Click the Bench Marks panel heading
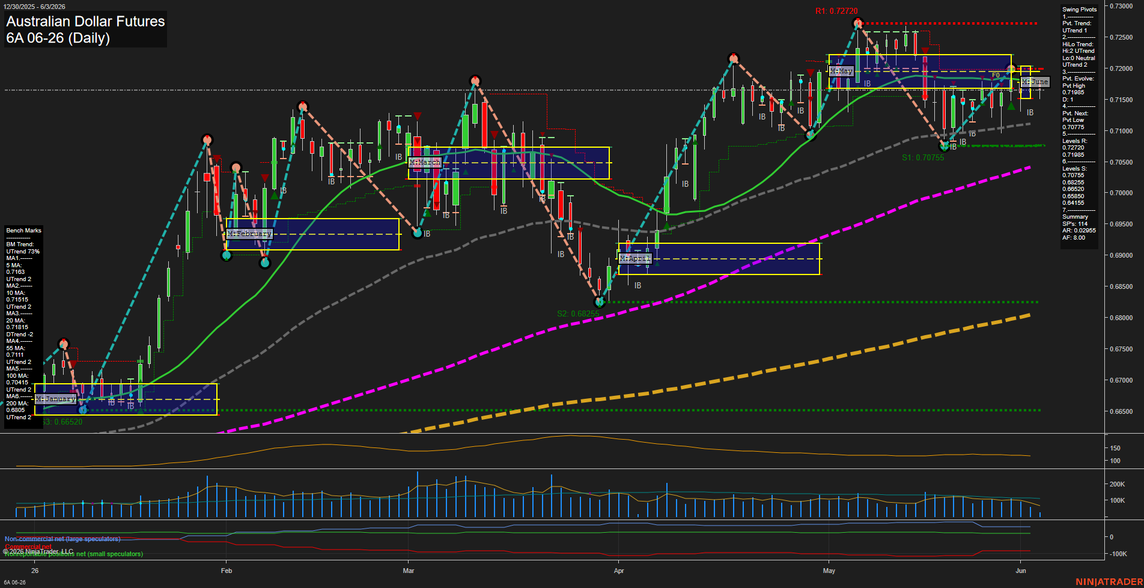1144x588 pixels. pos(23,231)
